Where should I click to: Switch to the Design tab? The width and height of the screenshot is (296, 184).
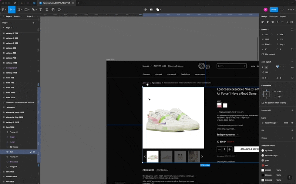(264, 16)
